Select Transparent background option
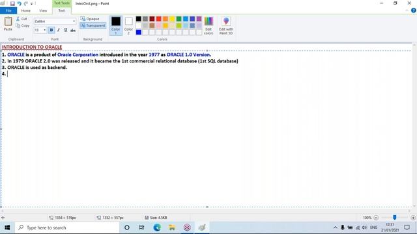 coord(93,25)
